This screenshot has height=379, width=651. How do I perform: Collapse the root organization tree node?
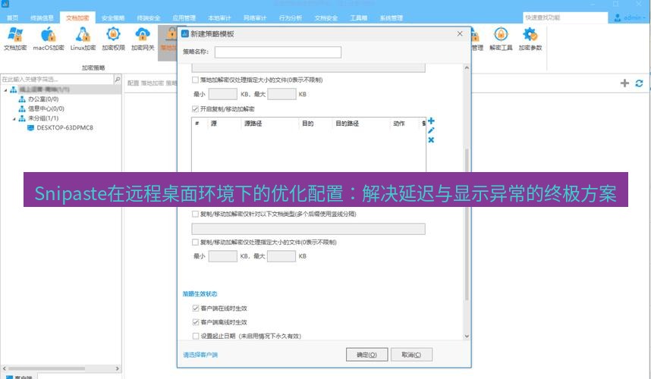(x=6, y=89)
